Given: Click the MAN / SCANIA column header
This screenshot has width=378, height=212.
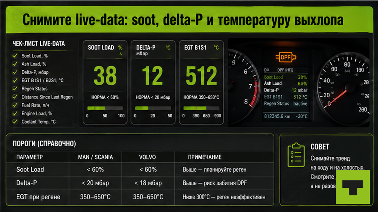Looking at the screenshot, I should [x=95, y=157].
